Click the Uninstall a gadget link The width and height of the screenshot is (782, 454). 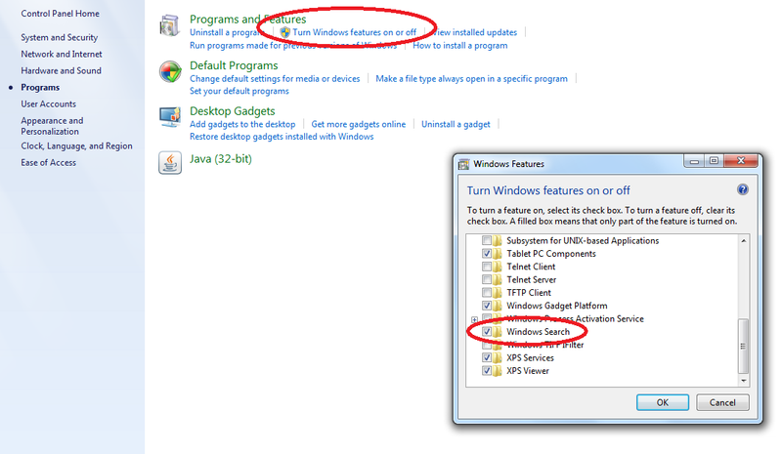(456, 124)
